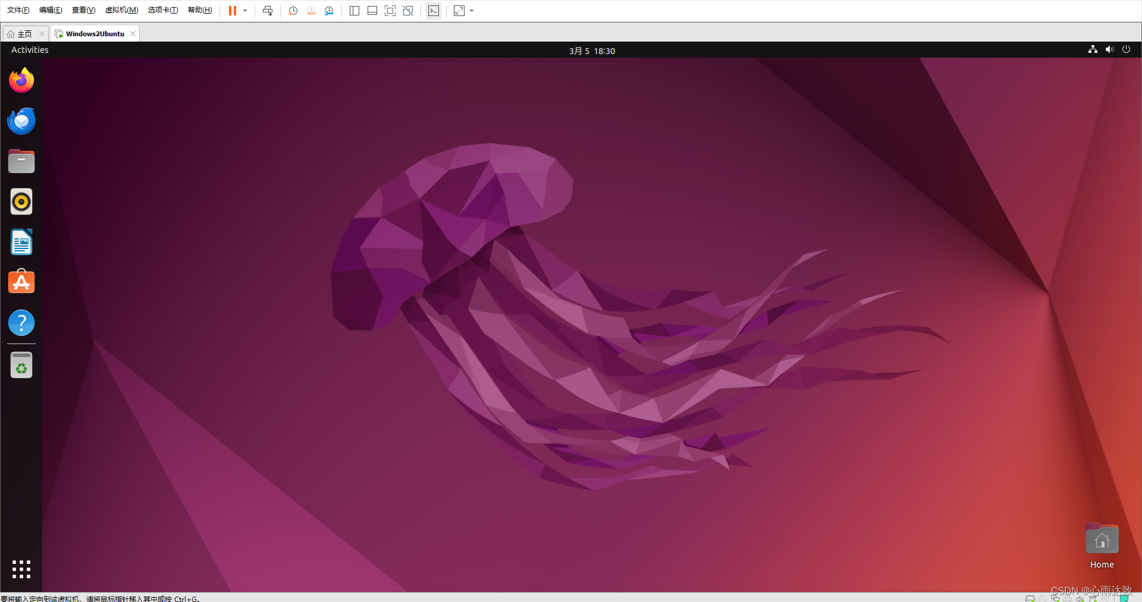The image size is (1142, 602).
Task: Select the Home folder on the desktop
Action: tap(1102, 546)
